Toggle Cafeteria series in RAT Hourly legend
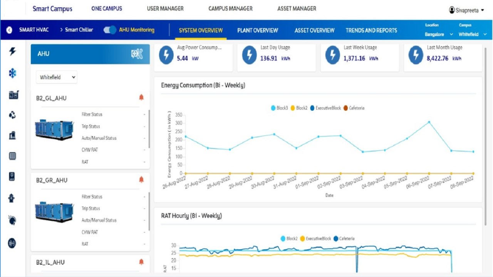This screenshot has width=493, height=277. [x=344, y=239]
